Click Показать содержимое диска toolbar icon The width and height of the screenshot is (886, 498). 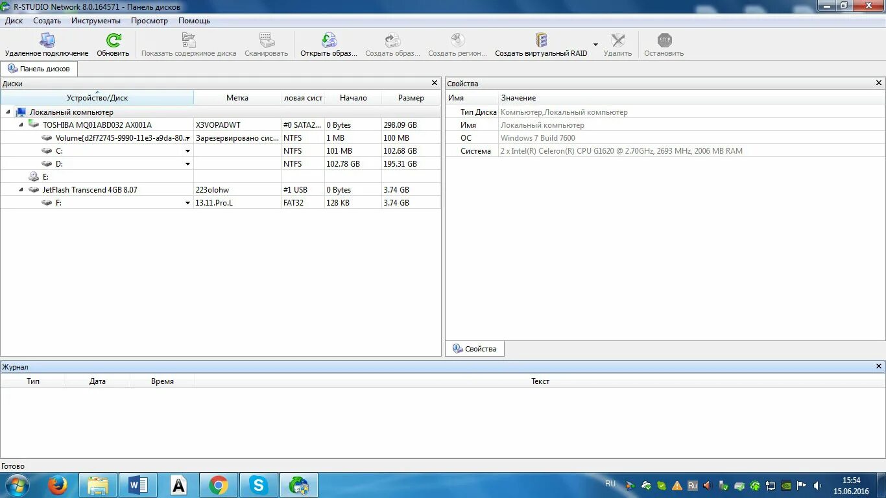pyautogui.click(x=189, y=41)
